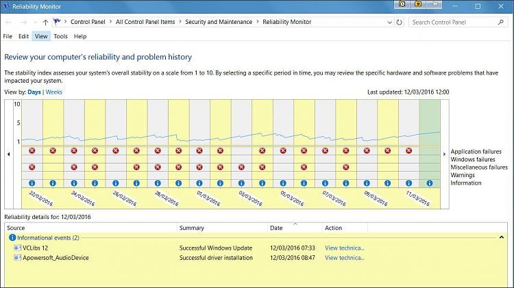Click the application failure icon for 28/02/2016

click(x=158, y=150)
